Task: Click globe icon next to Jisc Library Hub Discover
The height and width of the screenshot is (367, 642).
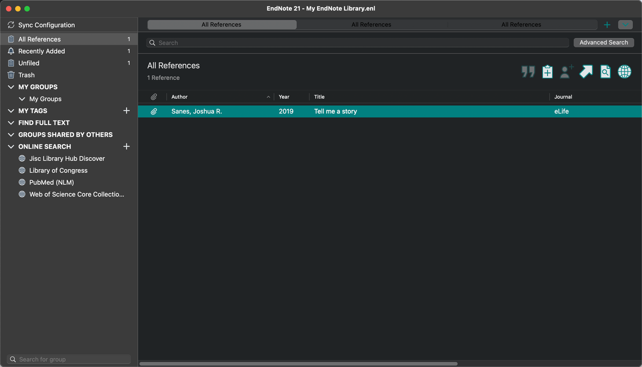Action: click(x=22, y=159)
